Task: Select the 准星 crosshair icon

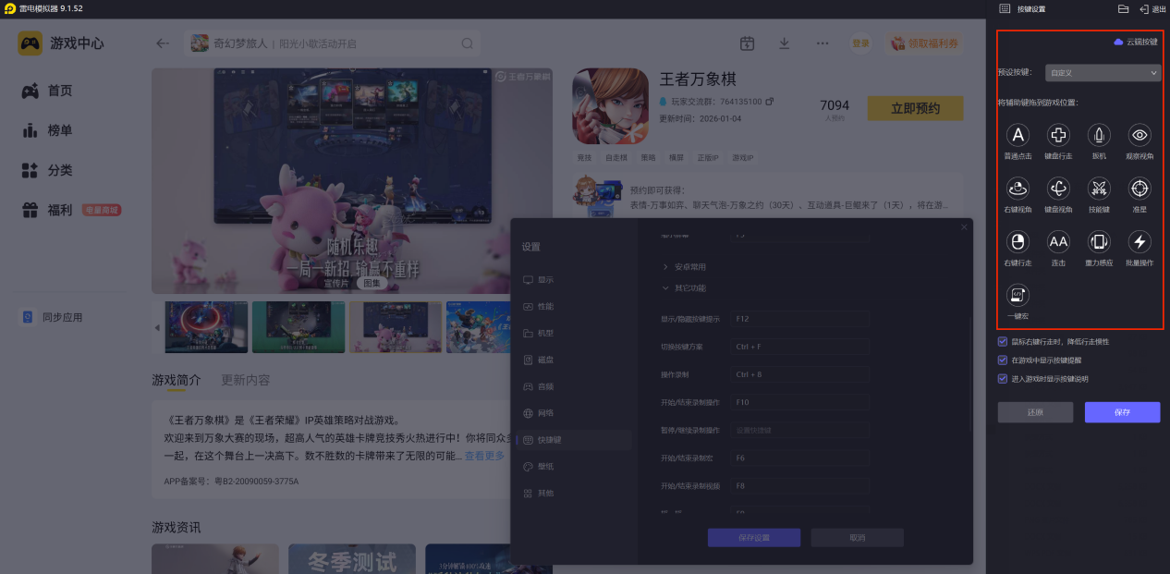Action: tap(1140, 189)
